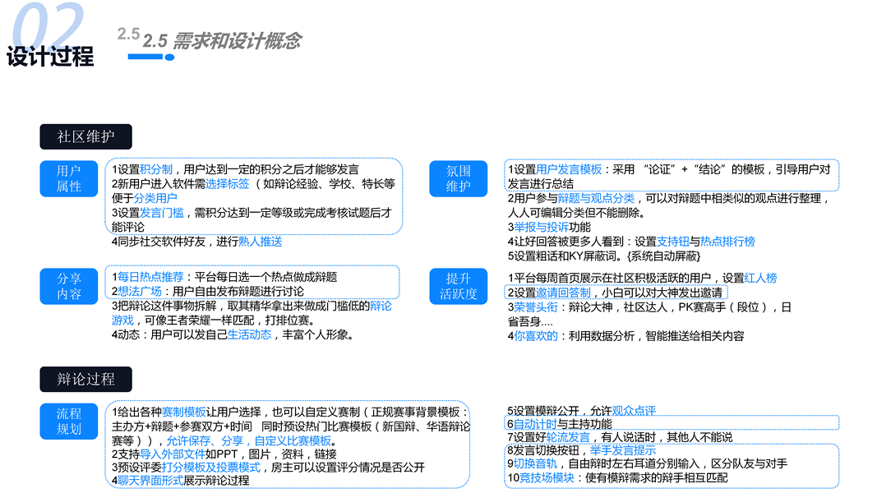Click the blue text 切换音轨
This screenshot has width=877, height=493.
point(535,463)
